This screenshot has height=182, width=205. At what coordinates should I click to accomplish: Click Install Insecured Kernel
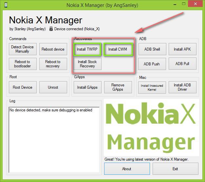pos(152,87)
